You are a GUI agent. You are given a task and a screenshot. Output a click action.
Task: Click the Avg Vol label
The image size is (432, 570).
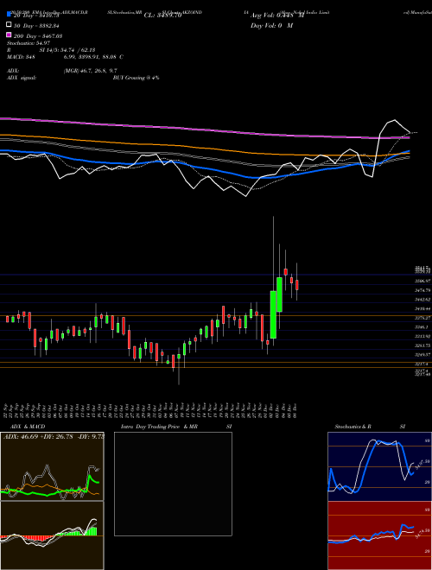[277, 16]
